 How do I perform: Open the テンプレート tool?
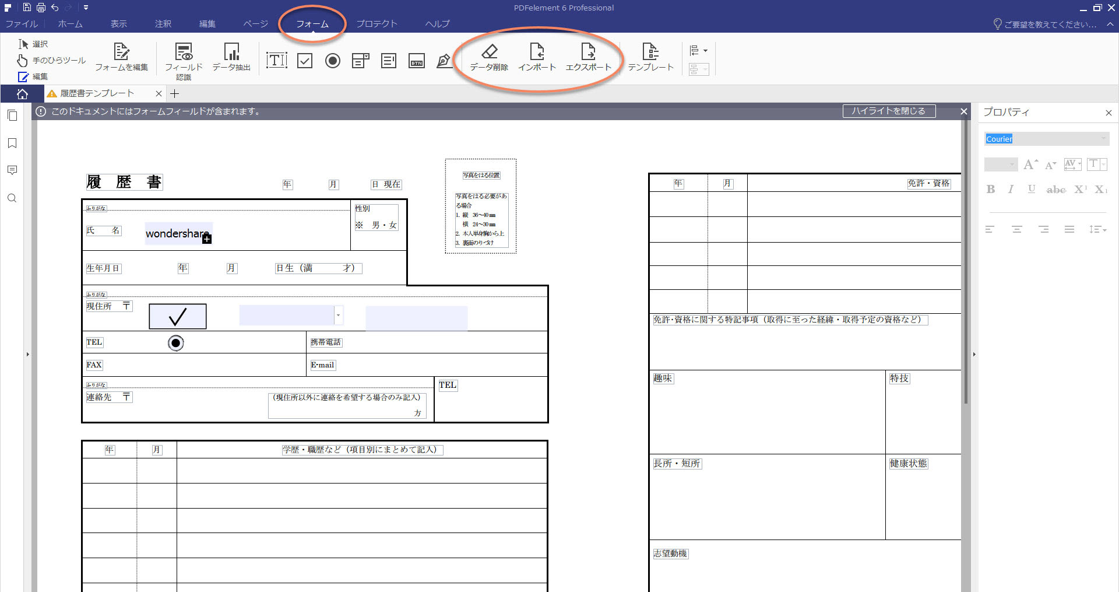tap(650, 57)
